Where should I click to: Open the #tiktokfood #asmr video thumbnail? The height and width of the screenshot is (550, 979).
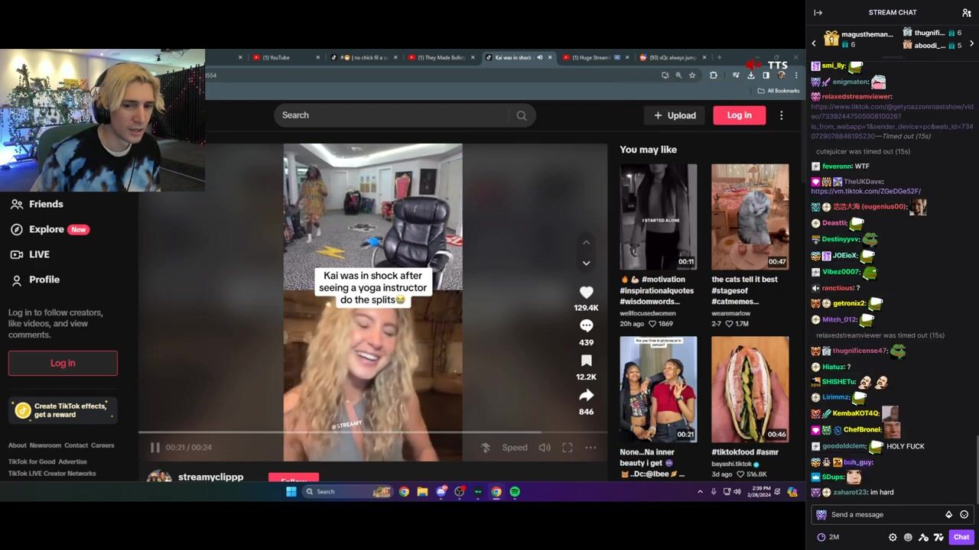(750, 390)
